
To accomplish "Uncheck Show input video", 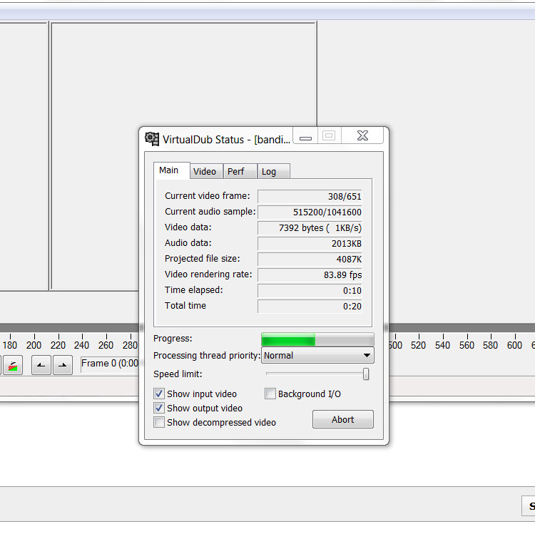I will pos(158,394).
